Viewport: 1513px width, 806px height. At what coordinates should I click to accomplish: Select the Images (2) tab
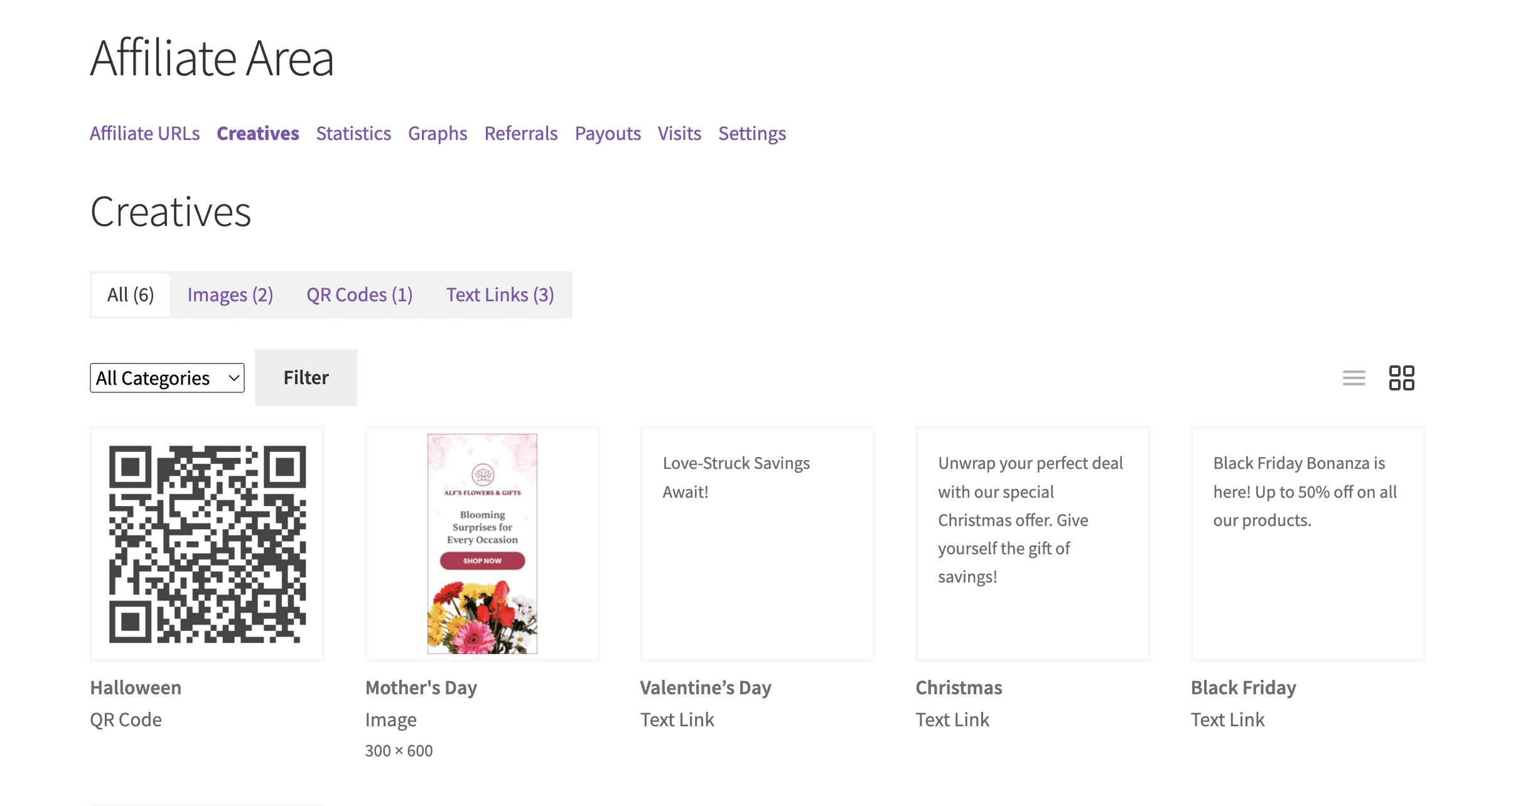(230, 294)
